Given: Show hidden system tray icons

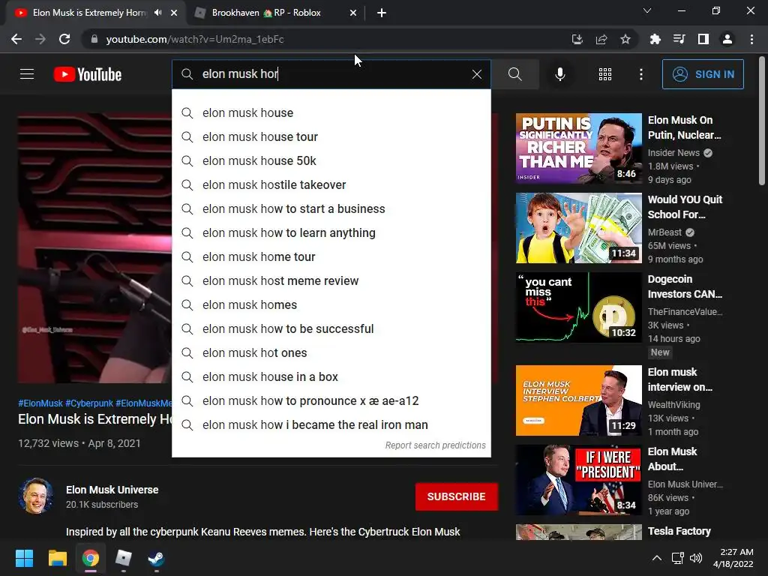Looking at the screenshot, I should pyautogui.click(x=657, y=558).
